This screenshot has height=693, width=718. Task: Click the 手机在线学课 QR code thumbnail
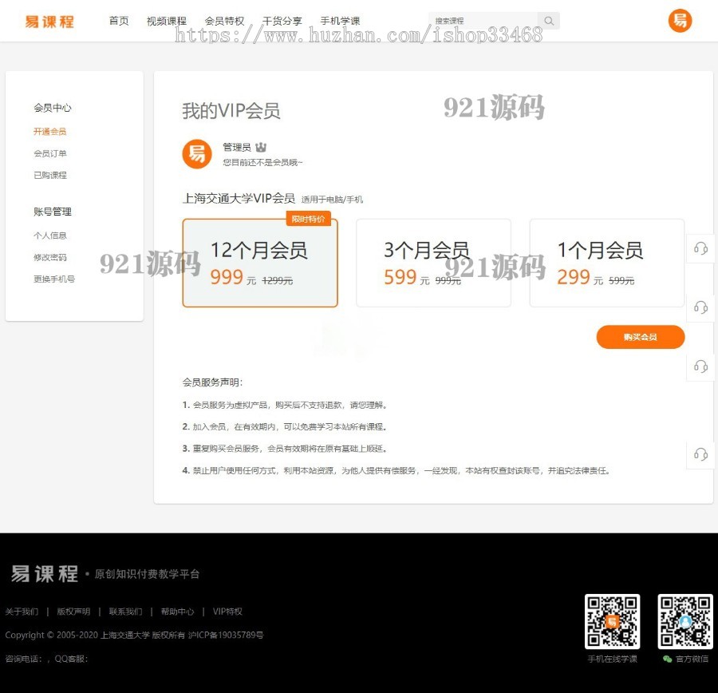click(x=612, y=622)
